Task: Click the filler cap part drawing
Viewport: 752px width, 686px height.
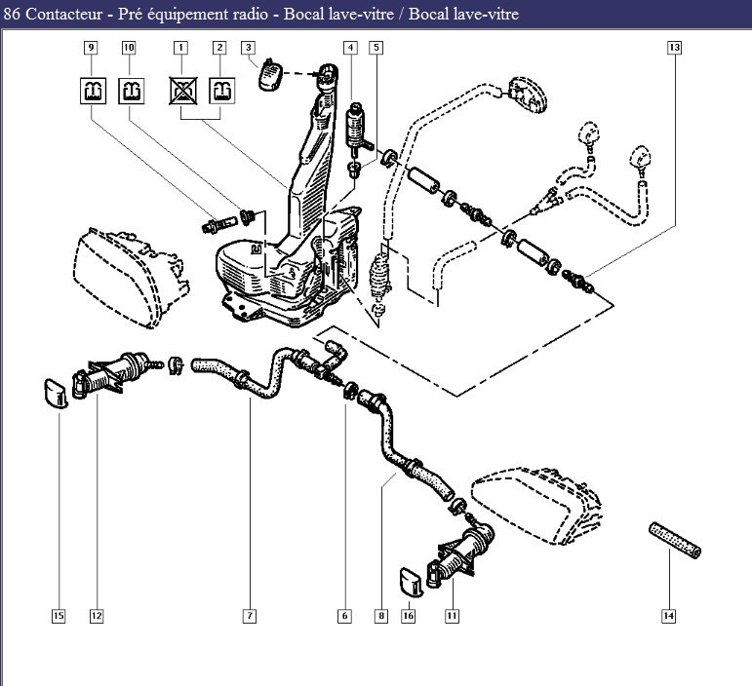Action: (270, 75)
